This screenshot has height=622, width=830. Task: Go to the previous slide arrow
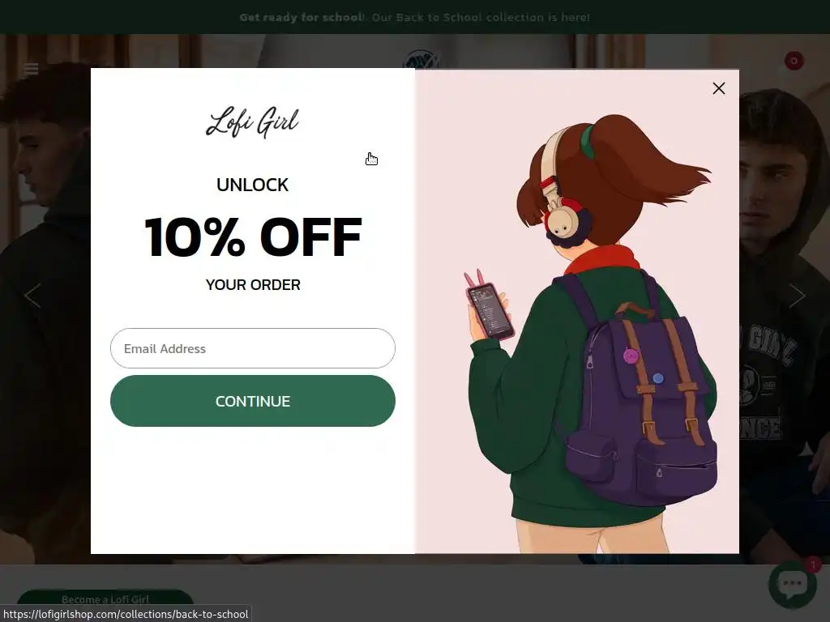pos(32,296)
